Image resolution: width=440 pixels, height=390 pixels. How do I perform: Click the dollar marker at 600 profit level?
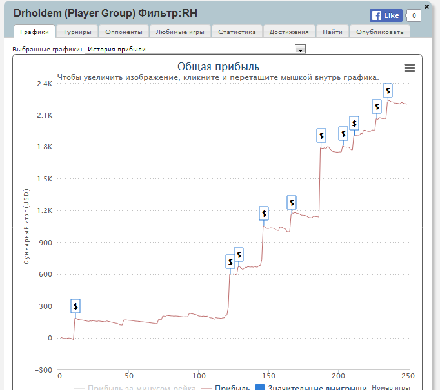(230, 262)
